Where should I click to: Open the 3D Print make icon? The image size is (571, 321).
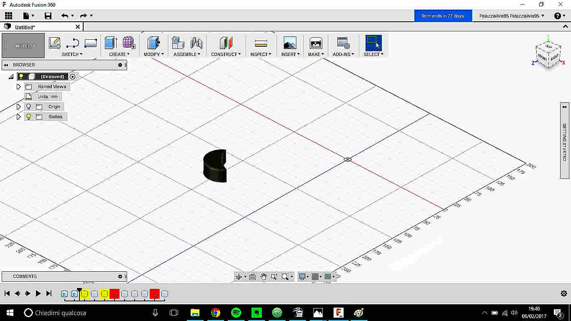pos(316,43)
